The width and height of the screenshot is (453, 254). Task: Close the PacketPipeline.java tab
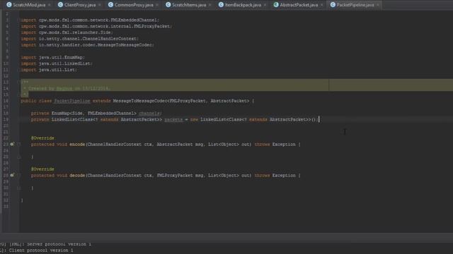click(x=377, y=5)
